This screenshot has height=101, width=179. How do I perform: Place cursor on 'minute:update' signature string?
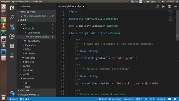[124, 58]
